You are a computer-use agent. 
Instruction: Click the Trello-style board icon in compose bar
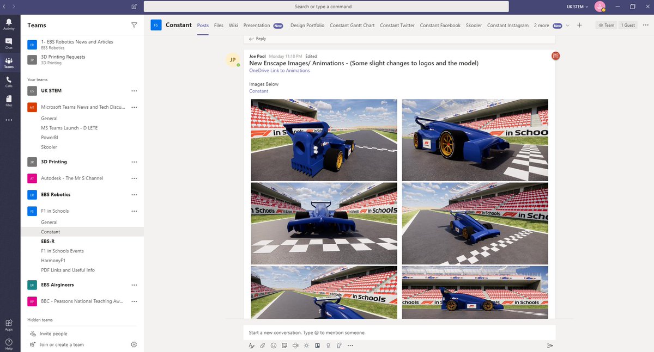317,345
